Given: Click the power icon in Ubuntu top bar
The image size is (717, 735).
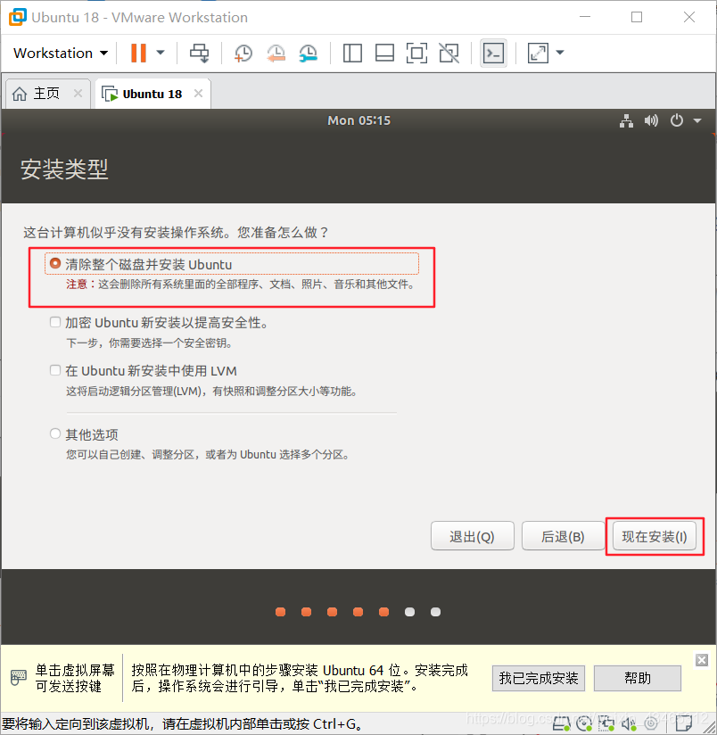Looking at the screenshot, I should click(x=676, y=120).
